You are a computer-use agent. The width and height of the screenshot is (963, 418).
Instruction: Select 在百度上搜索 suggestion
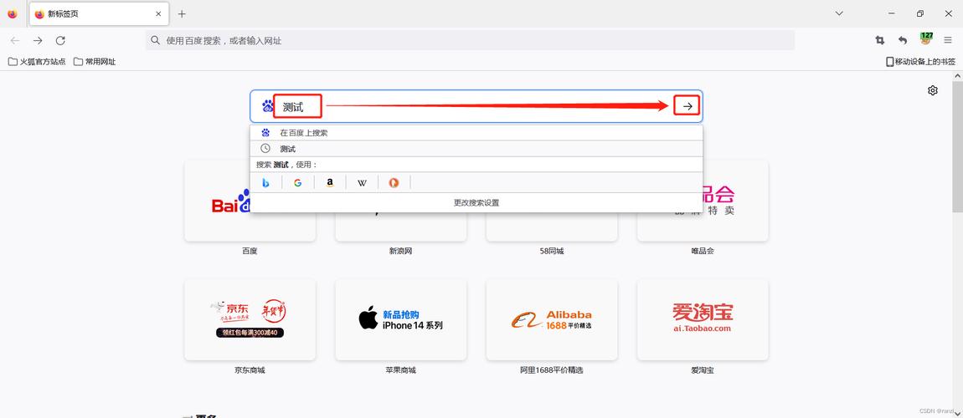[x=476, y=132]
